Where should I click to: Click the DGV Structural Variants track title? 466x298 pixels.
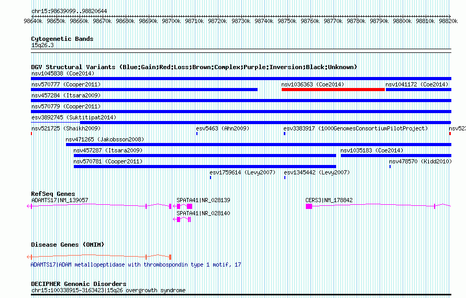[194, 67]
